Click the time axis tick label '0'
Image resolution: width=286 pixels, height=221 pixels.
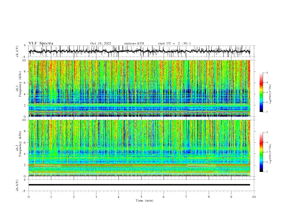click(x=29, y=197)
